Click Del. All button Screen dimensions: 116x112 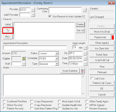point(80,31)
